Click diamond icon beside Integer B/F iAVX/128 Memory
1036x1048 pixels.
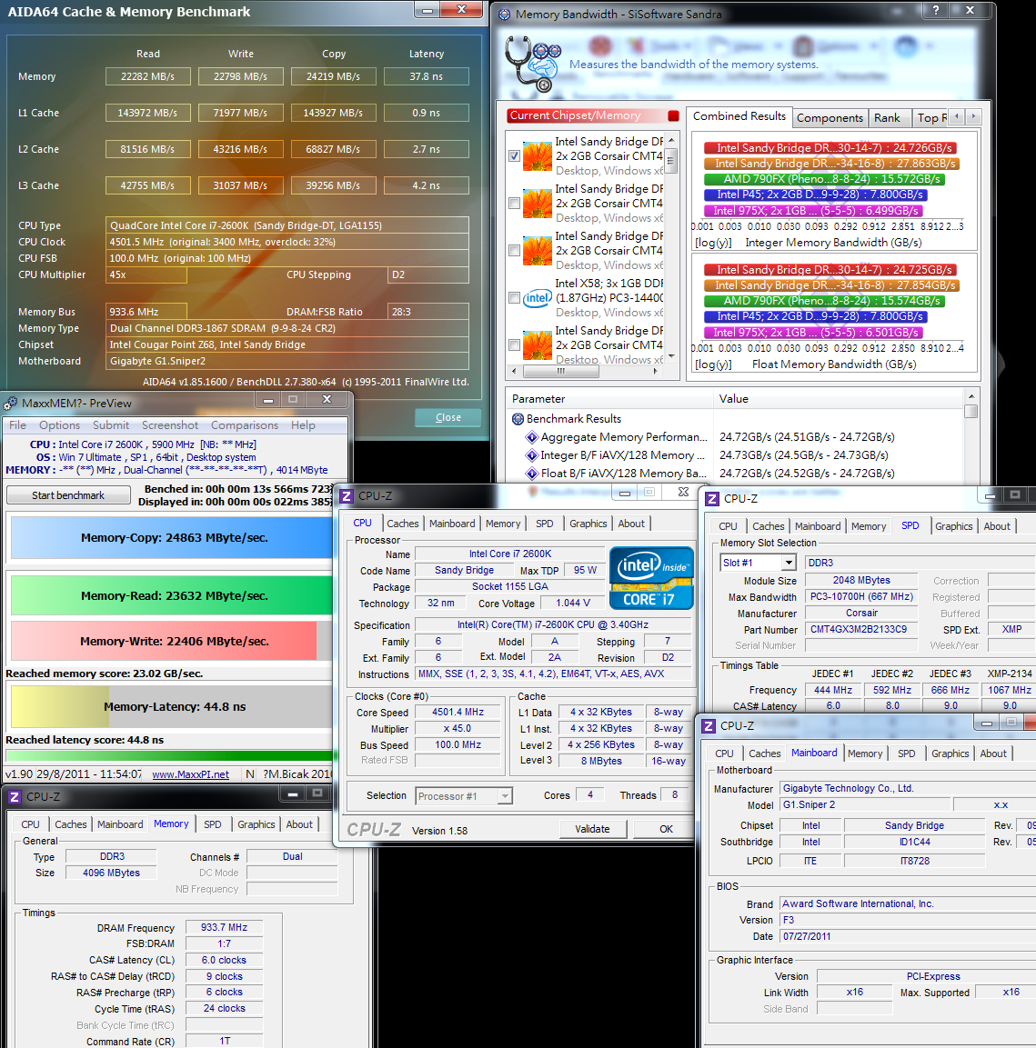click(532, 455)
